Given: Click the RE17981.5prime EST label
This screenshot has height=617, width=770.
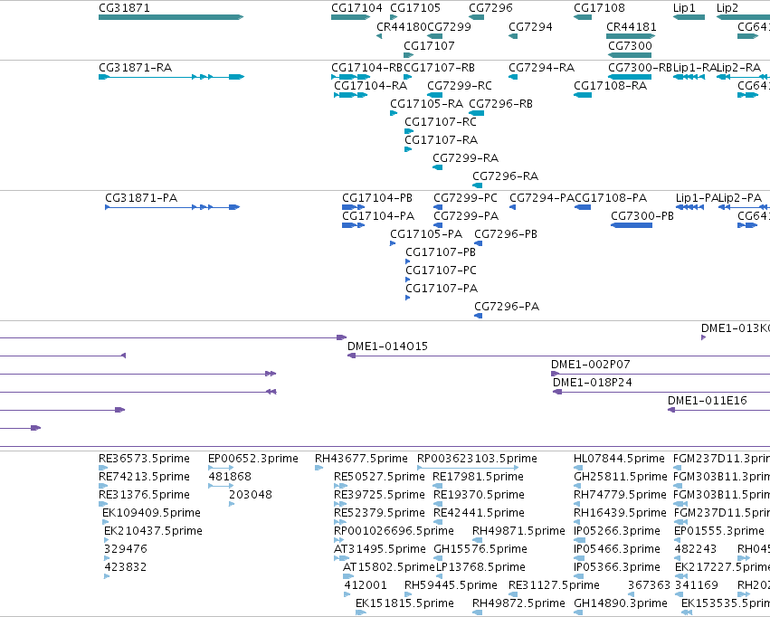Looking at the screenshot, I should (479, 477).
